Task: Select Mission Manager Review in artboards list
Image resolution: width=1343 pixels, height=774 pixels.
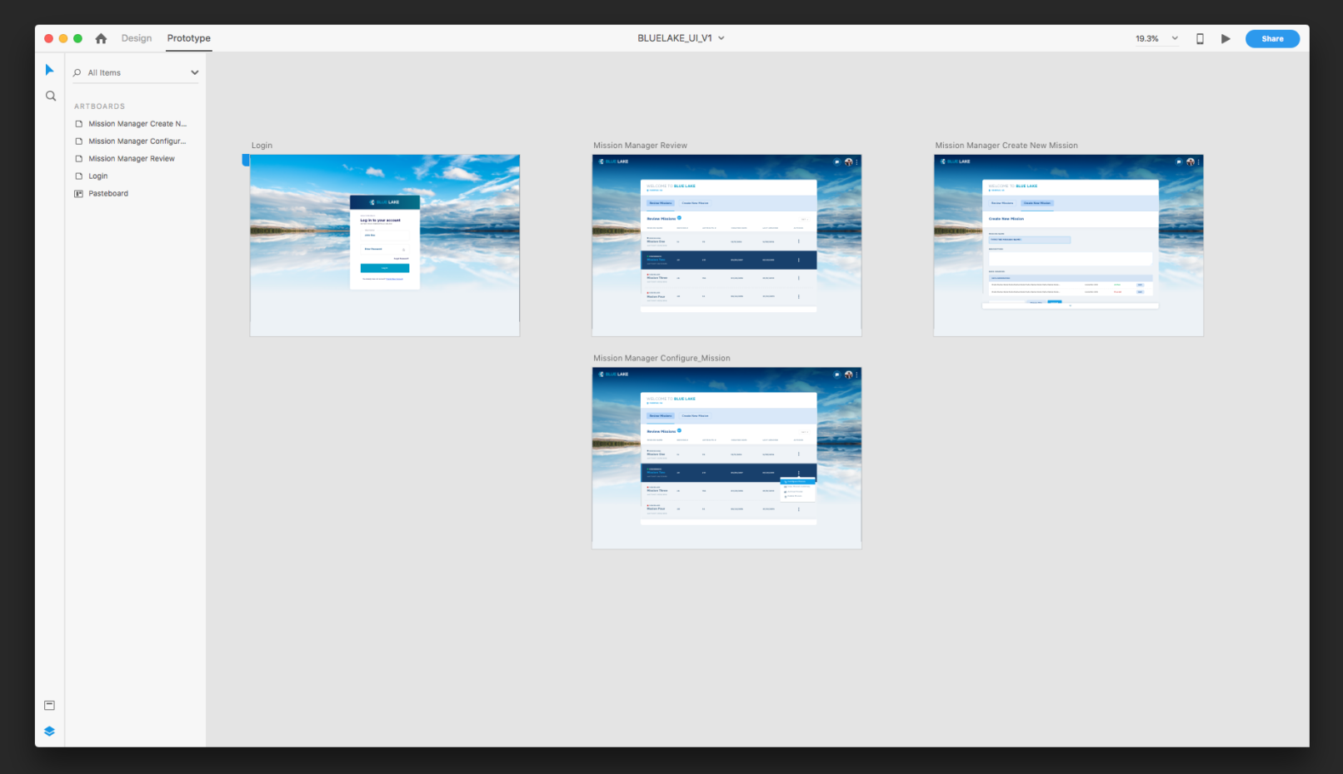Action: [132, 159]
